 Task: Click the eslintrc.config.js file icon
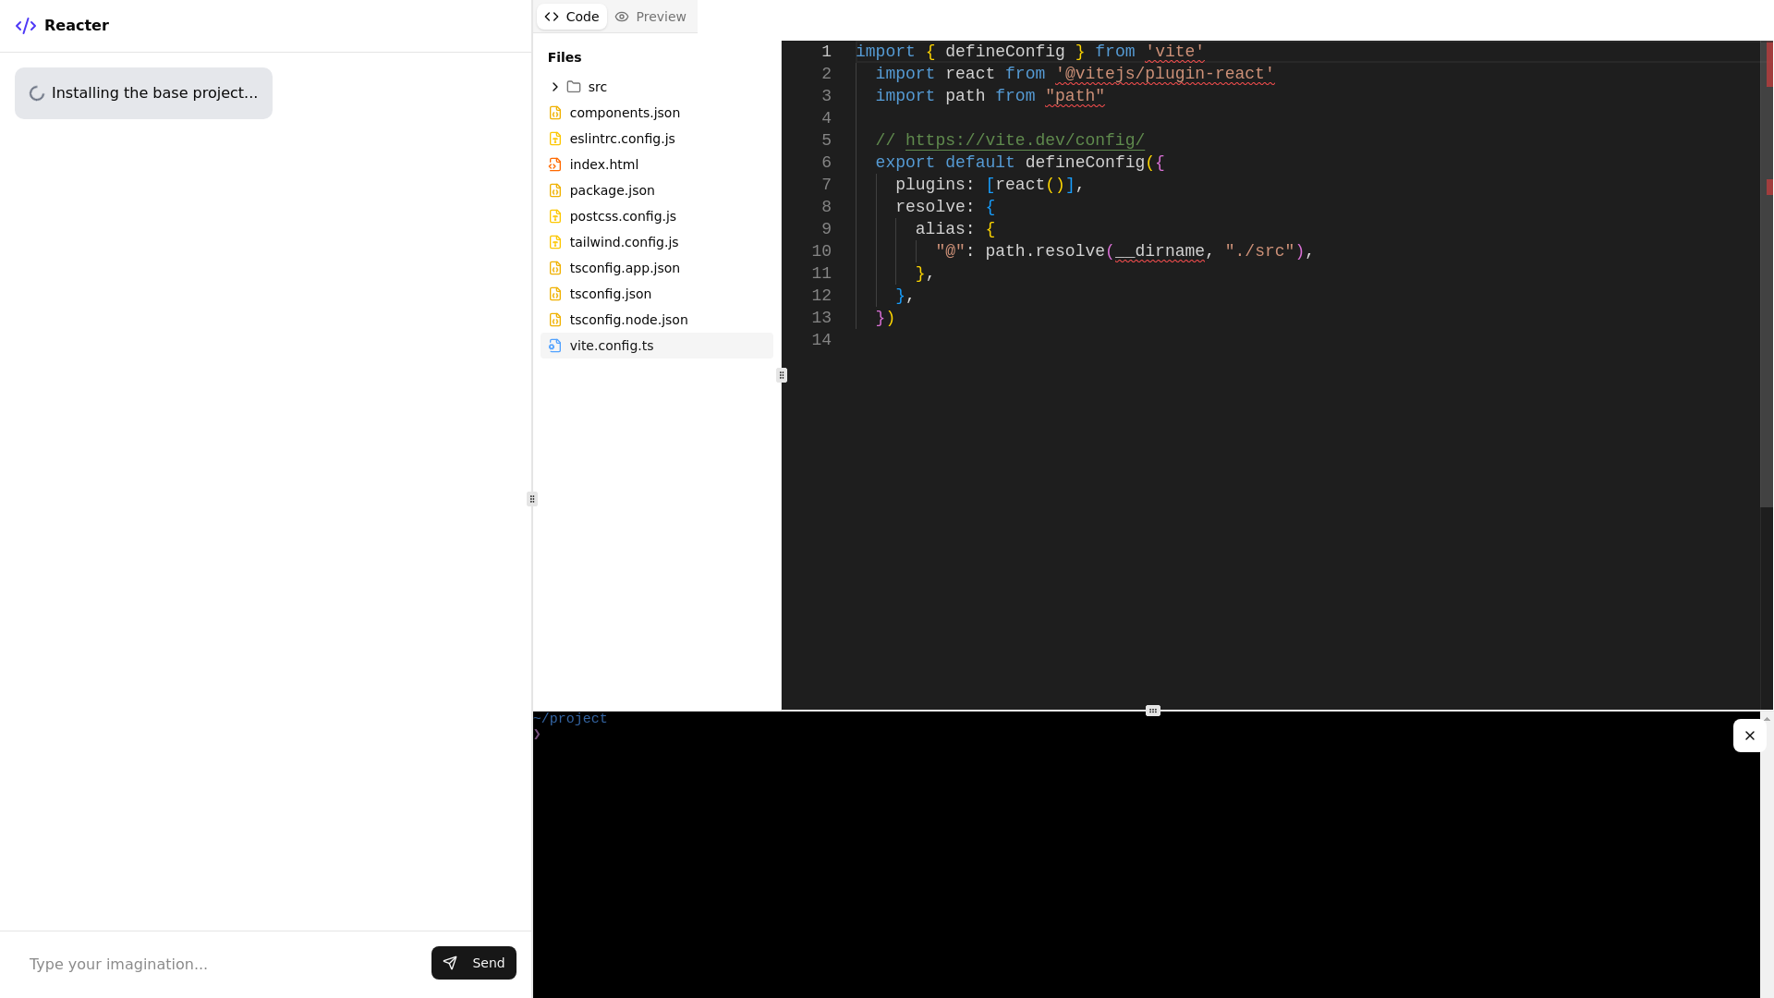555,139
